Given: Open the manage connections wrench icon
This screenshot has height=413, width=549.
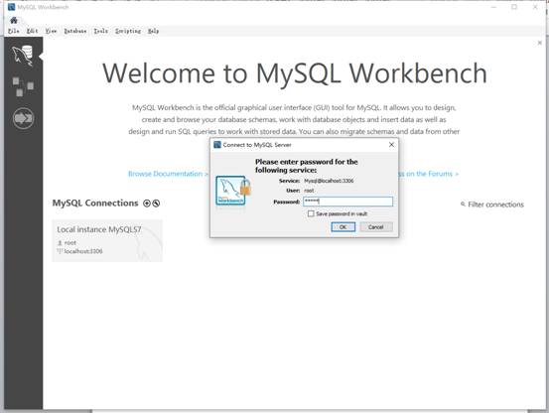Looking at the screenshot, I should [x=156, y=204].
